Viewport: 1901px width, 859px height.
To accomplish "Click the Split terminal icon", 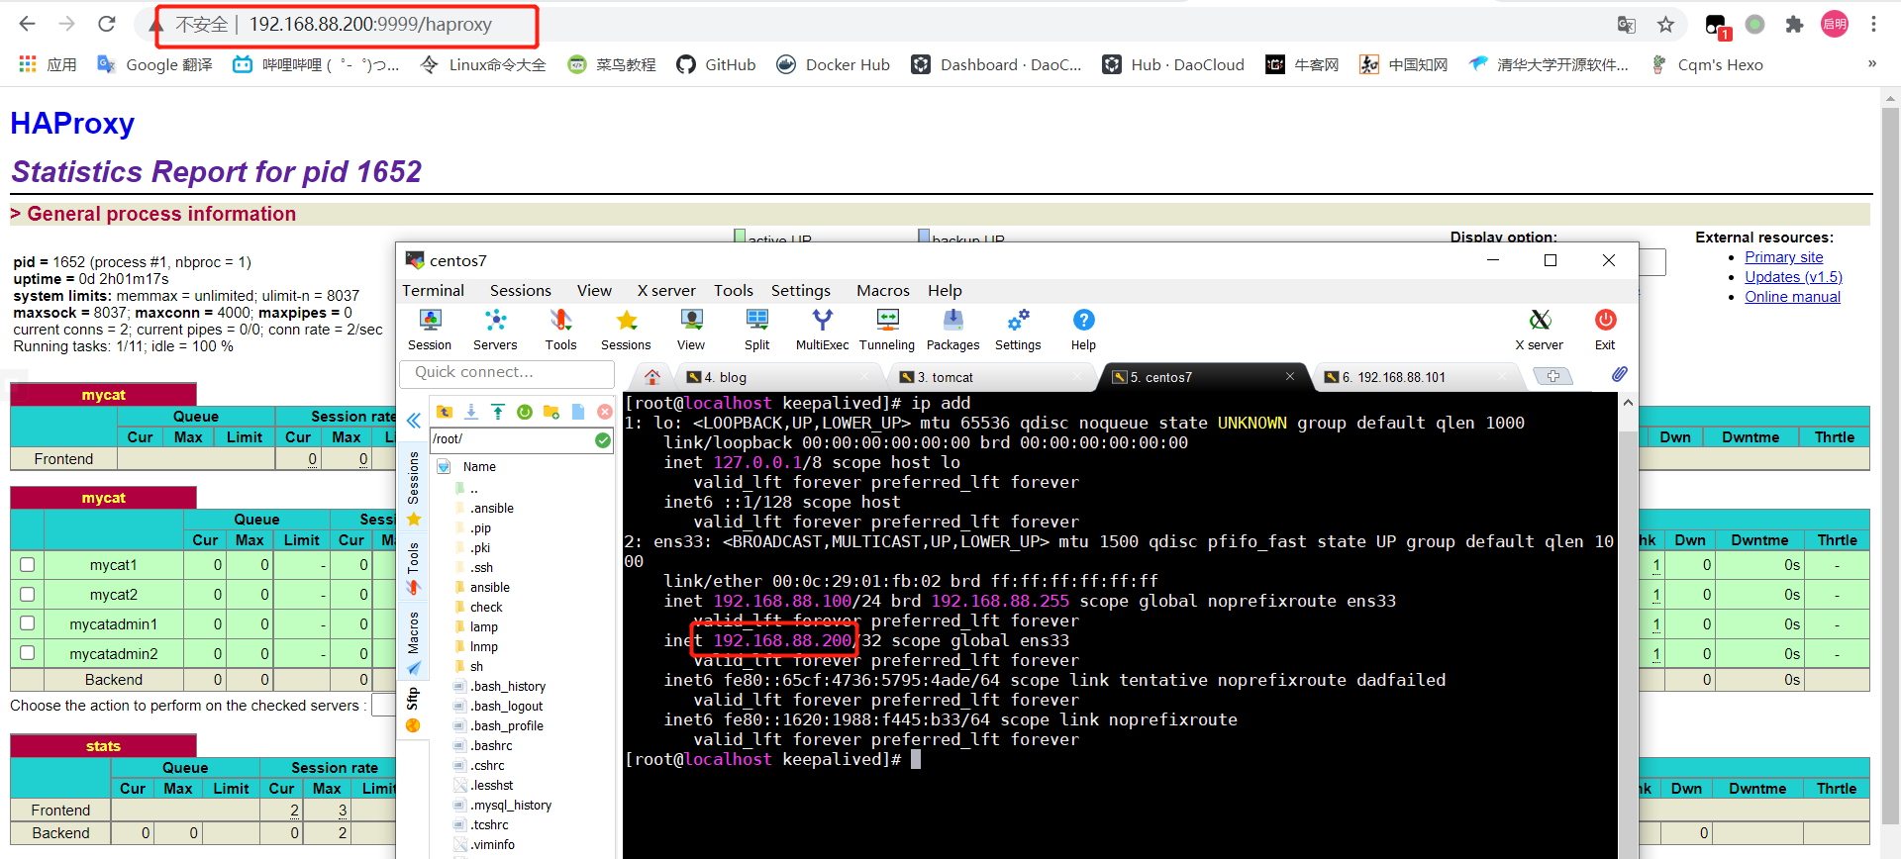I will click(x=757, y=330).
